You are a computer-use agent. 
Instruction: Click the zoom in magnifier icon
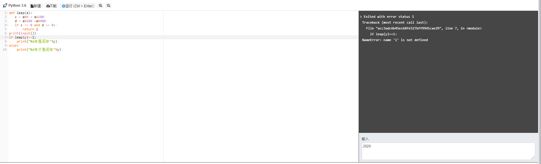point(101,6)
